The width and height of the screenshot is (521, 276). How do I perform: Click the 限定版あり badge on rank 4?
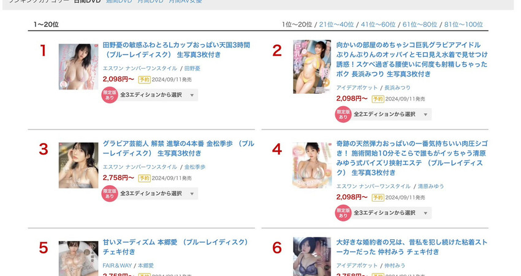tap(343, 213)
